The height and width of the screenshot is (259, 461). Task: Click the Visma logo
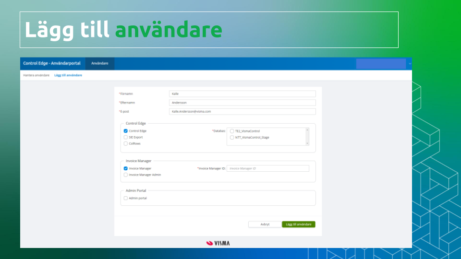pyautogui.click(x=218, y=243)
